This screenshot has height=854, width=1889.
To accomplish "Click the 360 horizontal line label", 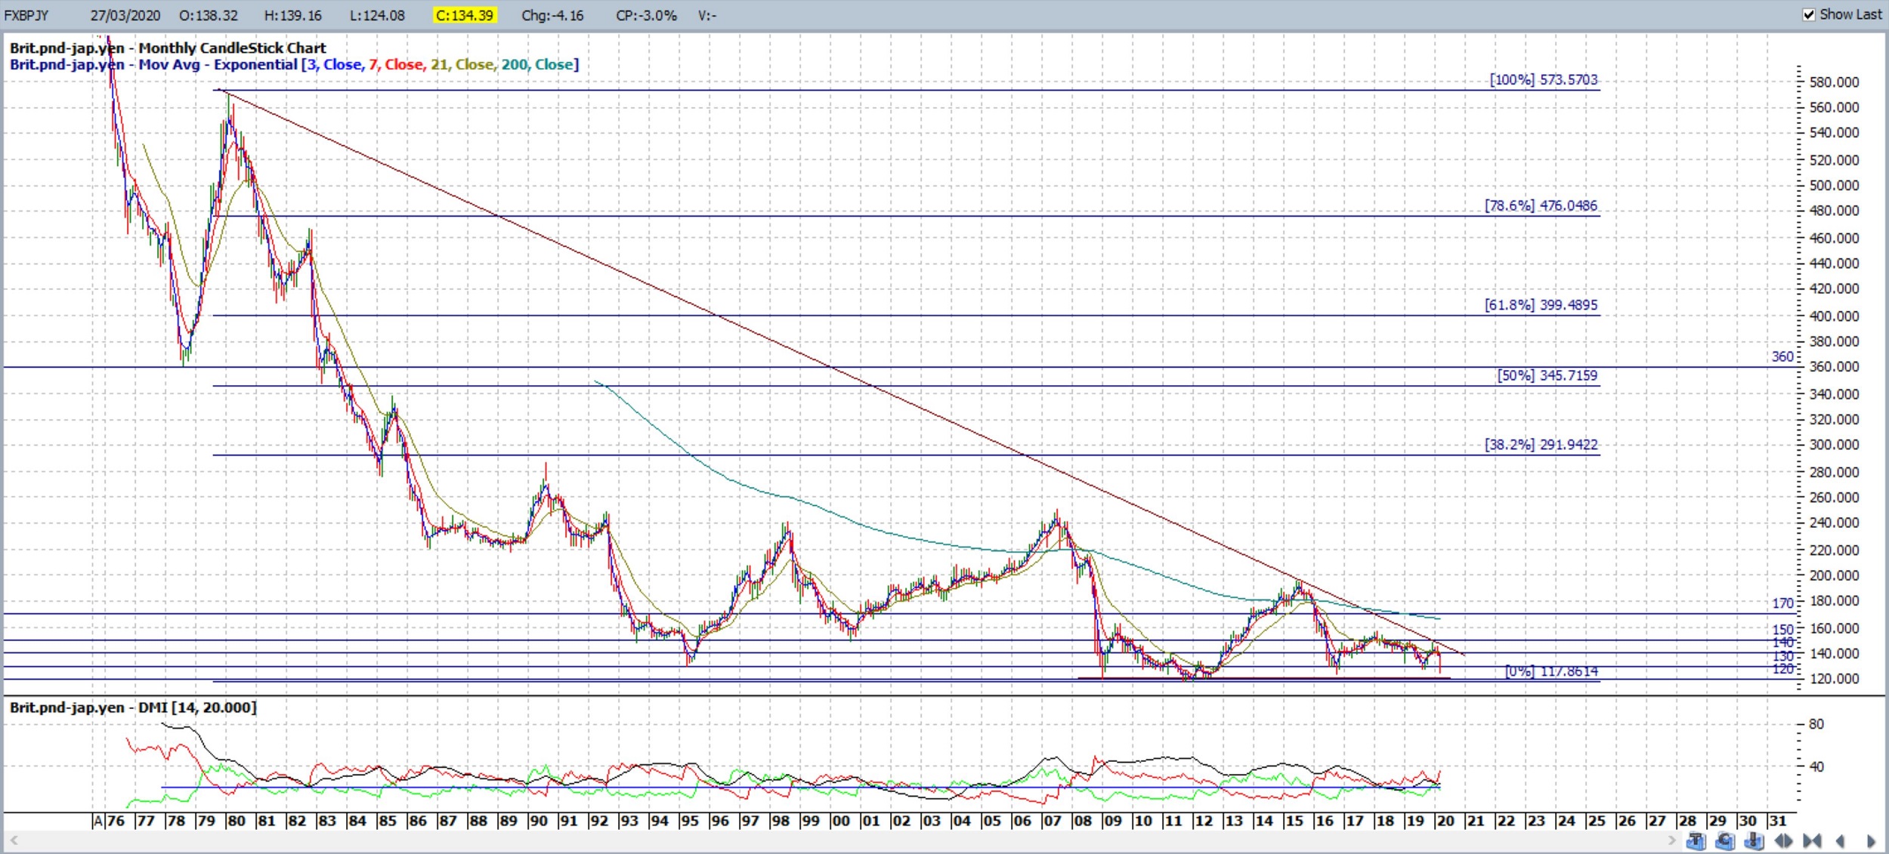I will click(1782, 356).
